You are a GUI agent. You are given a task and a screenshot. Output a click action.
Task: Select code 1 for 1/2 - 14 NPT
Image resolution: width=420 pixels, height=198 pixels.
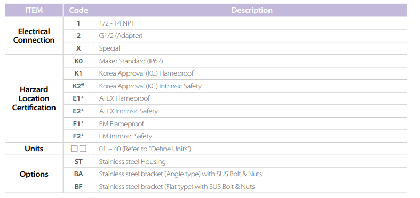(78, 23)
